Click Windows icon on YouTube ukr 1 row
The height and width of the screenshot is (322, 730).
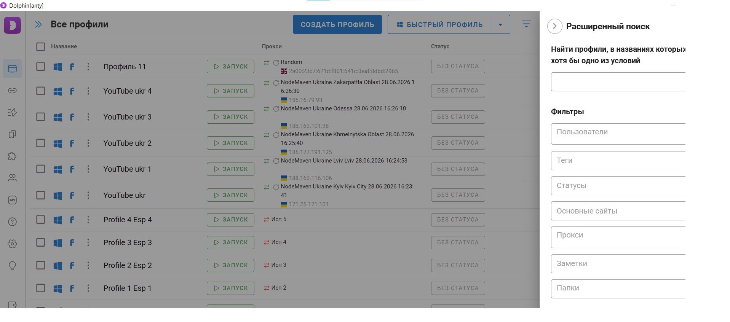(58, 169)
